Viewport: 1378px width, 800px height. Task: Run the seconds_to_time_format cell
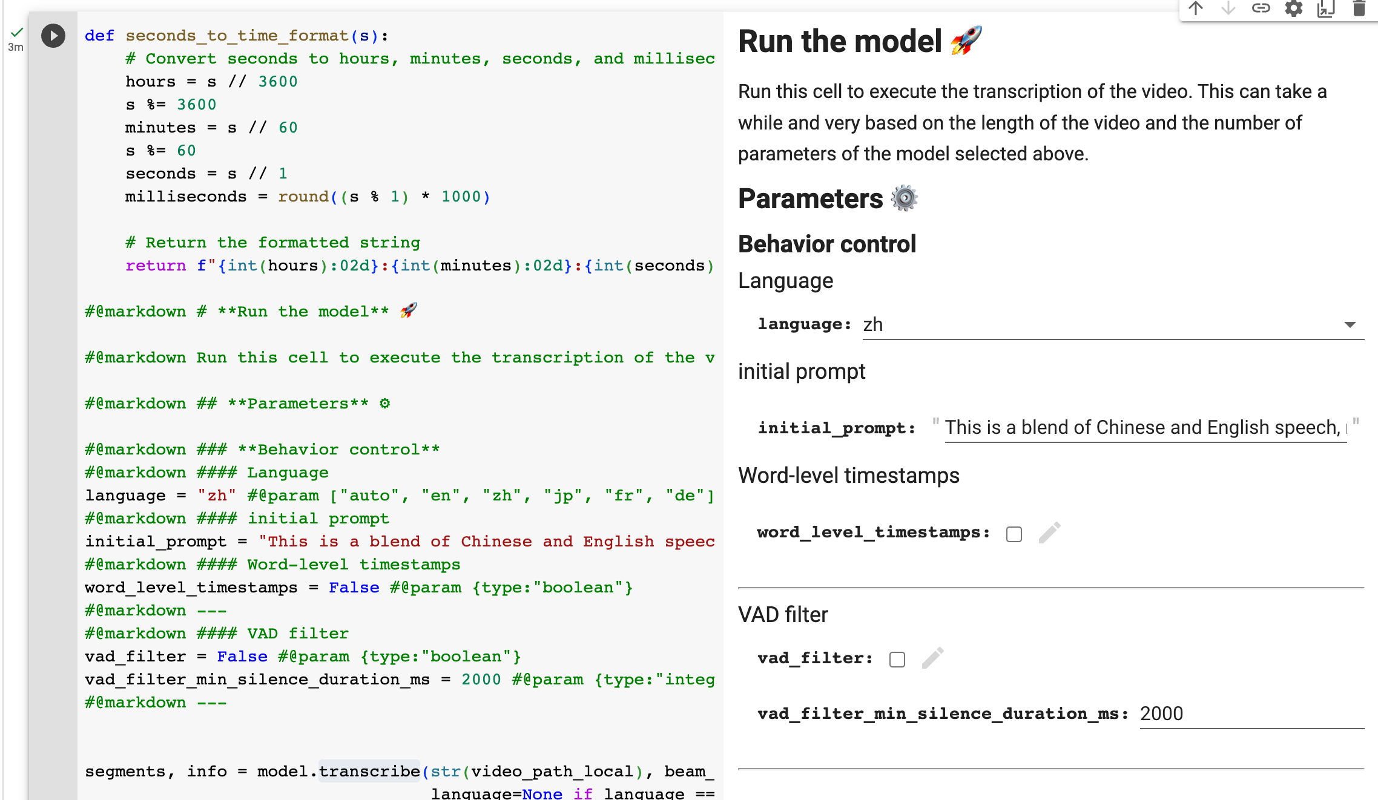tap(53, 35)
